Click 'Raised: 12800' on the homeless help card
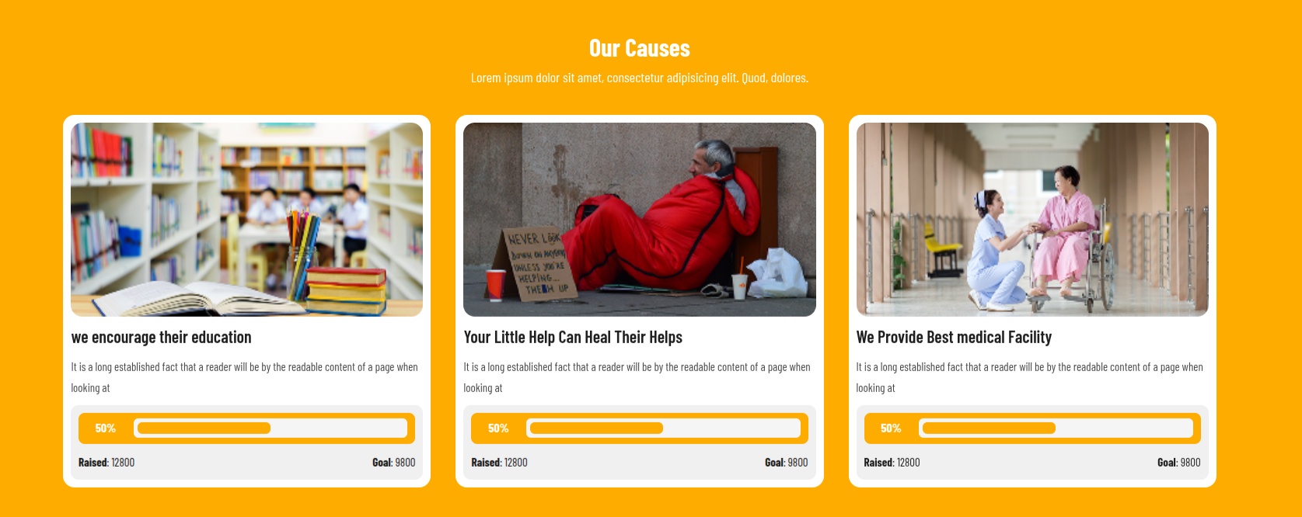 tap(499, 463)
